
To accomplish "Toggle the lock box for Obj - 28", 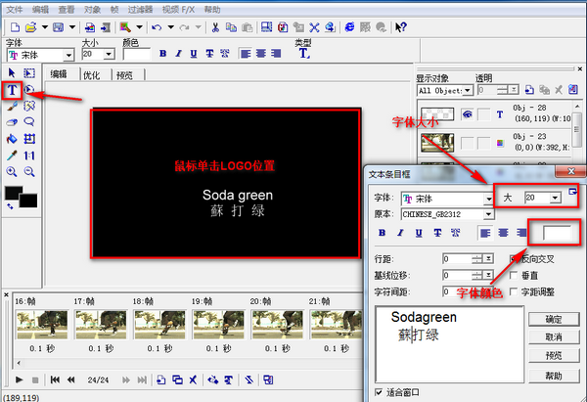I will click(484, 114).
